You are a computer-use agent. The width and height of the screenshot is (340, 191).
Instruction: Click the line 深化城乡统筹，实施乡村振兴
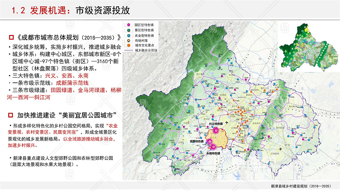tap(67, 47)
